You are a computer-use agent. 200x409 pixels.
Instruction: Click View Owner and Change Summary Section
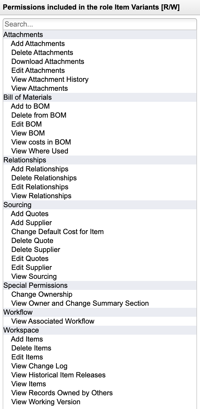[80, 303]
